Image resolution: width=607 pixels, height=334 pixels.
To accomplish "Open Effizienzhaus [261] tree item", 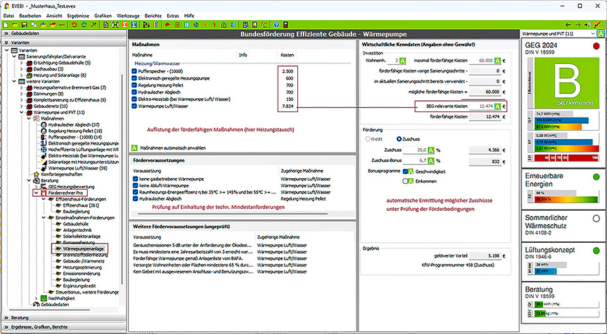I will coord(81,205).
